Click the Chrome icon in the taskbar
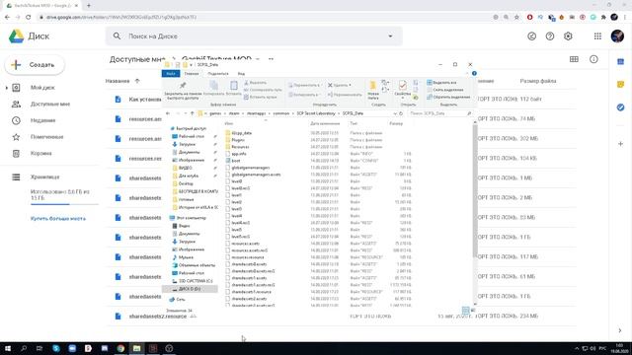The image size is (632, 355). click(120, 348)
